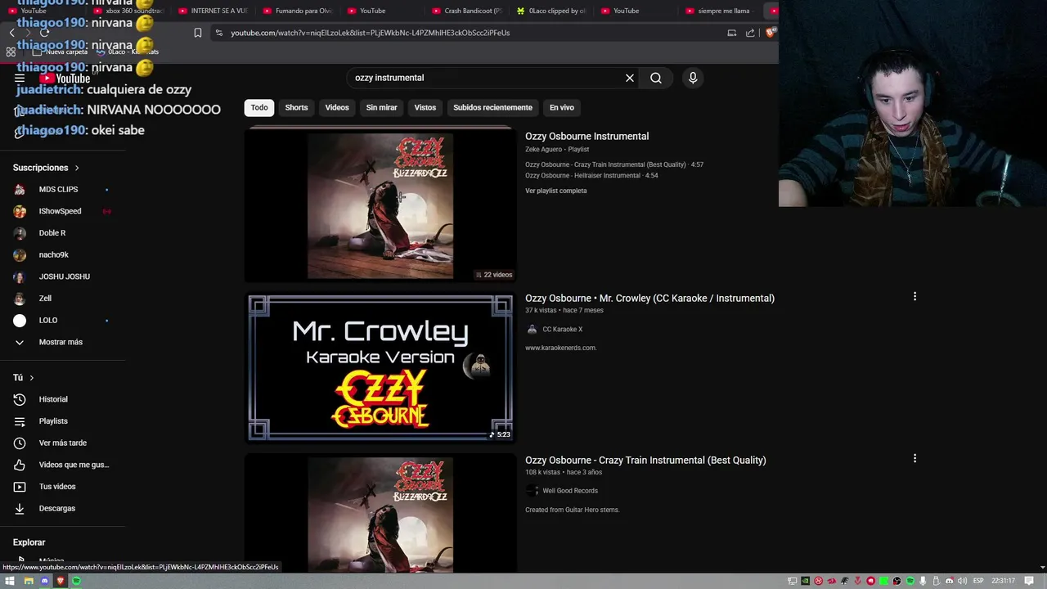The width and height of the screenshot is (1047, 589).
Task: Open CC Karaoke X channel avatar
Action: pos(532,329)
